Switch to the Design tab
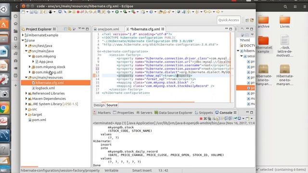 [99, 105]
